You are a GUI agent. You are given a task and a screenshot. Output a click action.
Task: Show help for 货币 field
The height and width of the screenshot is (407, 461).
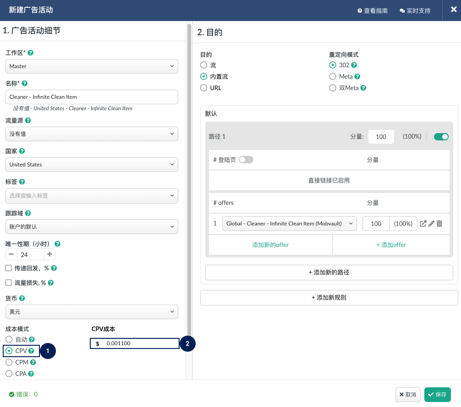(x=22, y=299)
